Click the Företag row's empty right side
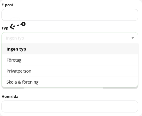 (x=79, y=60)
